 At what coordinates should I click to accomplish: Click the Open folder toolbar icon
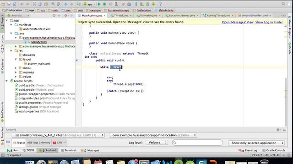tap(3, 4)
